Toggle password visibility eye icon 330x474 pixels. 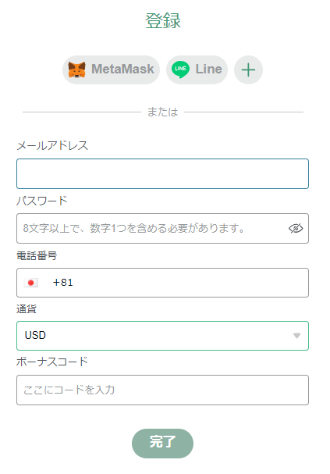(x=296, y=229)
